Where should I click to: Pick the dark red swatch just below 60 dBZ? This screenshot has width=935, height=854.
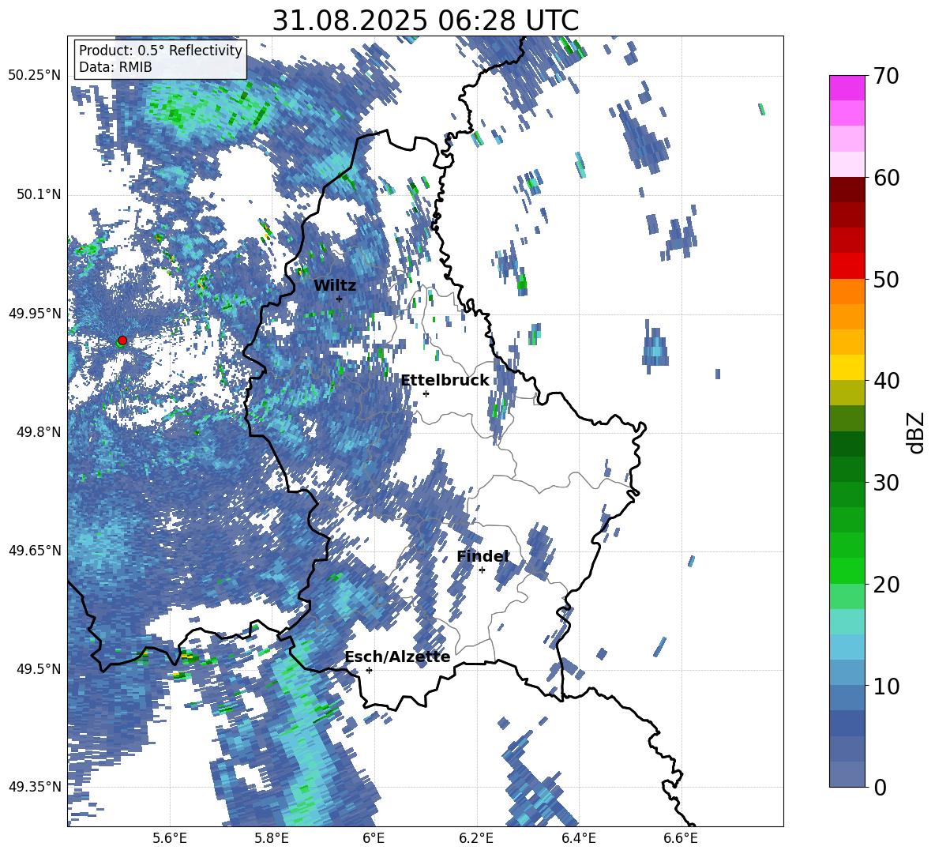click(x=847, y=190)
